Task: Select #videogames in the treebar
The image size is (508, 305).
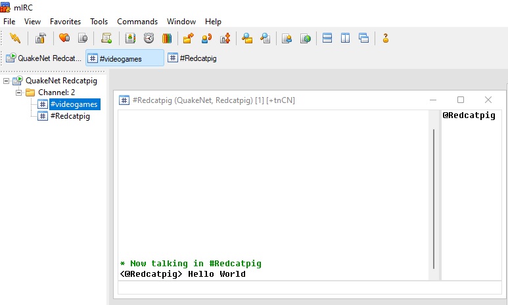Action: click(74, 104)
